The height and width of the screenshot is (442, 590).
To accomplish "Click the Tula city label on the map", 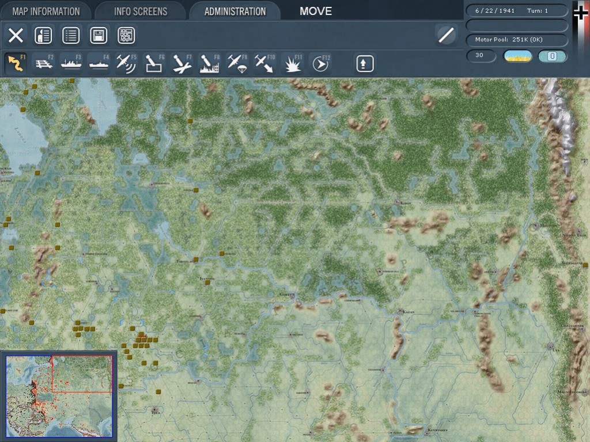I will coord(156,412).
